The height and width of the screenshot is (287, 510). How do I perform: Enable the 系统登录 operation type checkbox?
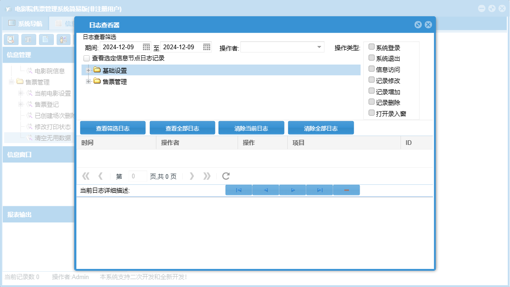[371, 47]
